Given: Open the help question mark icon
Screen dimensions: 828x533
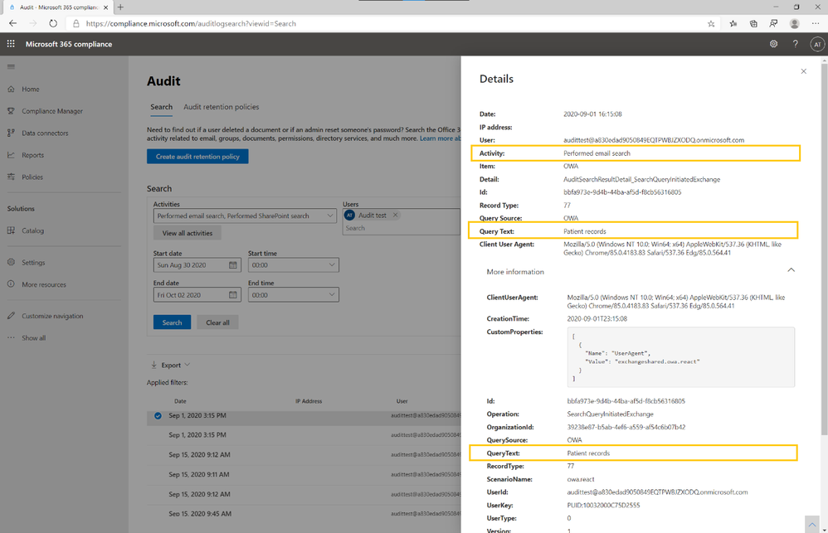Looking at the screenshot, I should [796, 44].
